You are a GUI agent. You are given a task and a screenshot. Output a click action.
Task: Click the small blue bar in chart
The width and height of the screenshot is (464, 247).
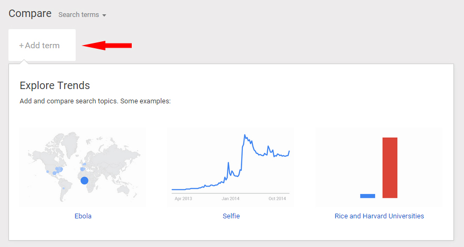[x=368, y=196]
